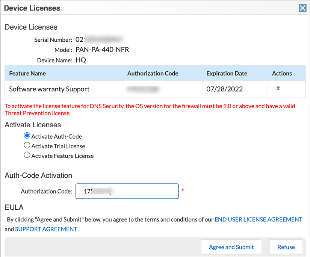The image size is (310, 257).
Task: Click the Refuse button
Action: 286,247
